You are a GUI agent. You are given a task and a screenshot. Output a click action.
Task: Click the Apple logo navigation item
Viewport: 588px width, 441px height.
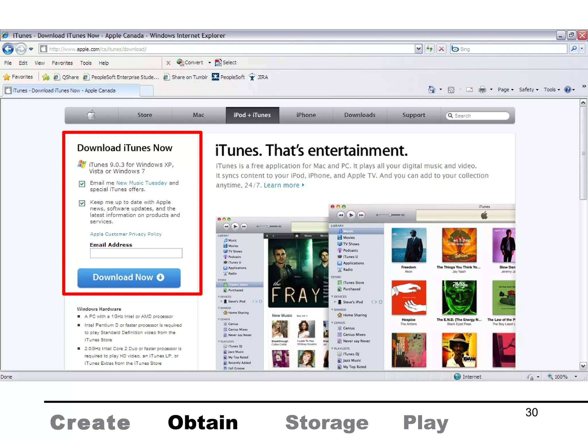[x=91, y=115]
